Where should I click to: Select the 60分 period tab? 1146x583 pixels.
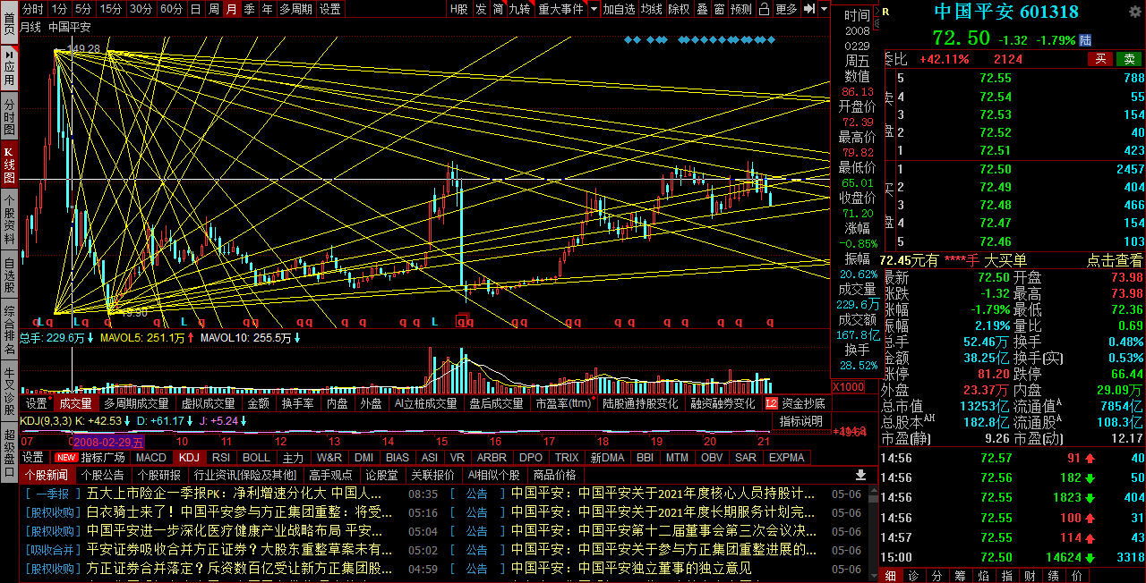171,9
